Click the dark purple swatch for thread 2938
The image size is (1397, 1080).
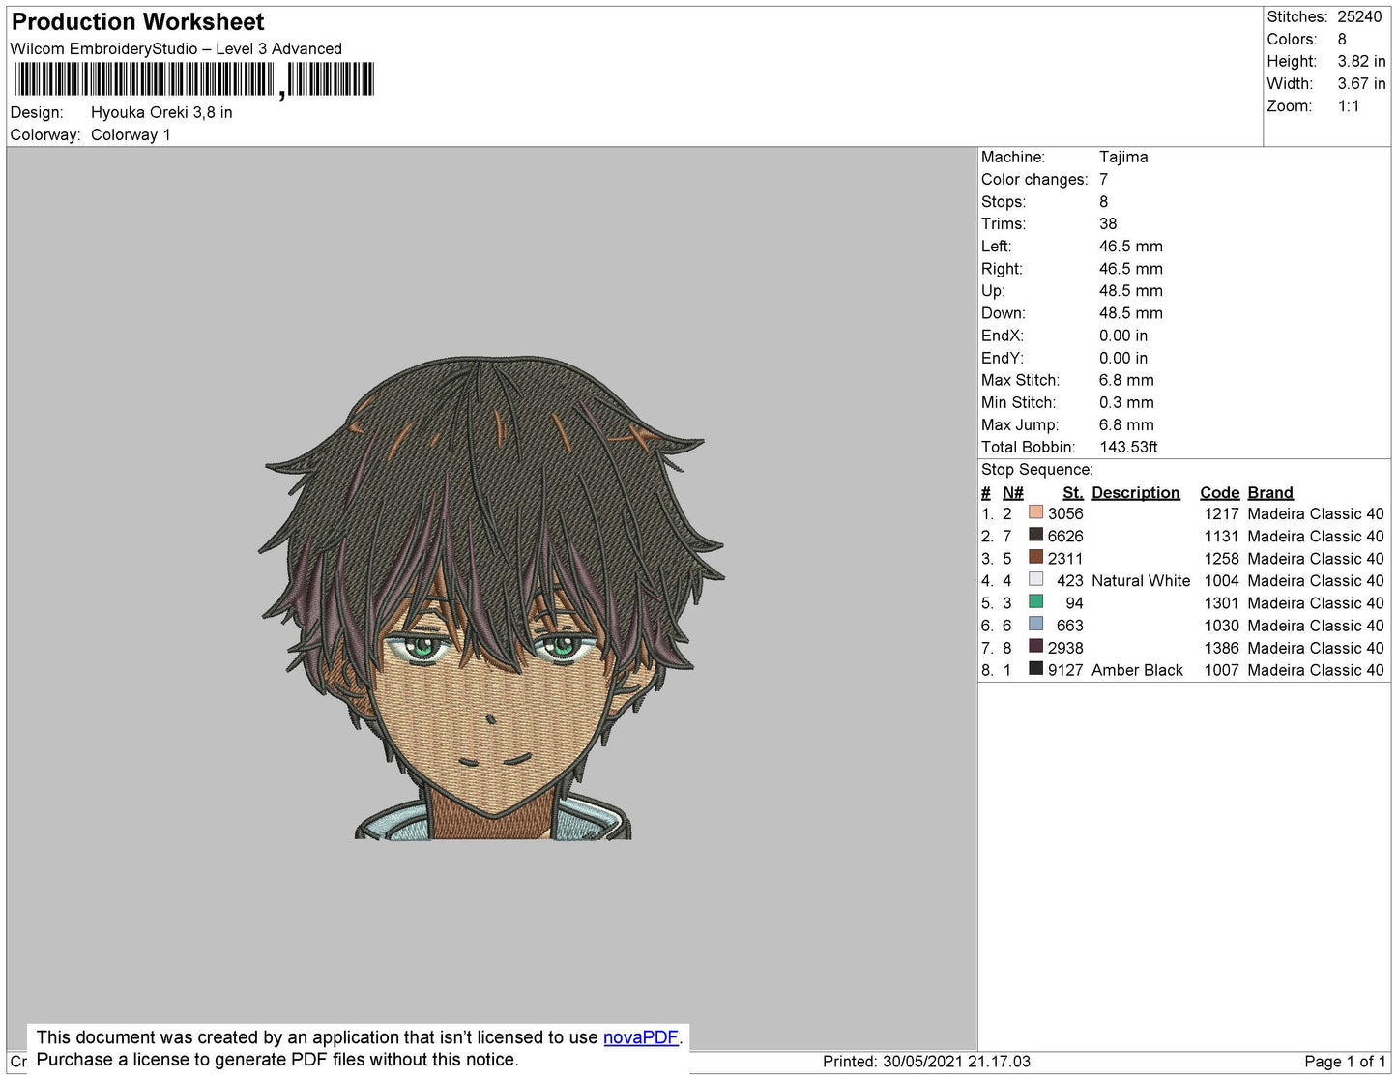(1035, 646)
